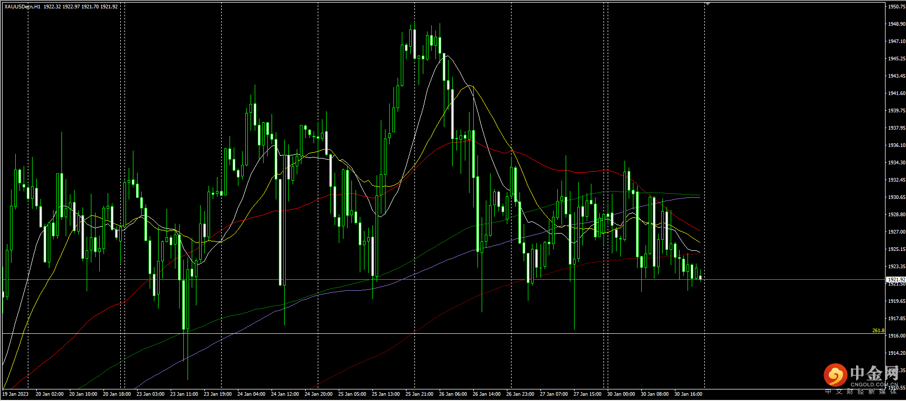Image resolution: width=906 pixels, height=401 pixels.
Task: Click the 1919.65 price axis label
Action: [897, 301]
